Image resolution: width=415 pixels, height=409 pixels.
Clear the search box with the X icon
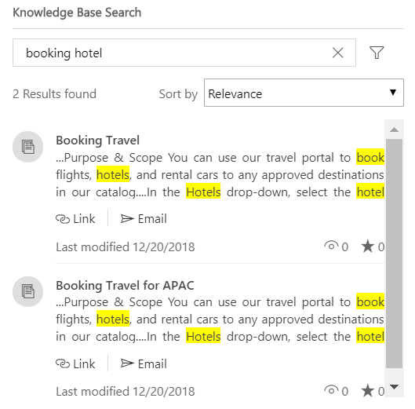(x=338, y=53)
